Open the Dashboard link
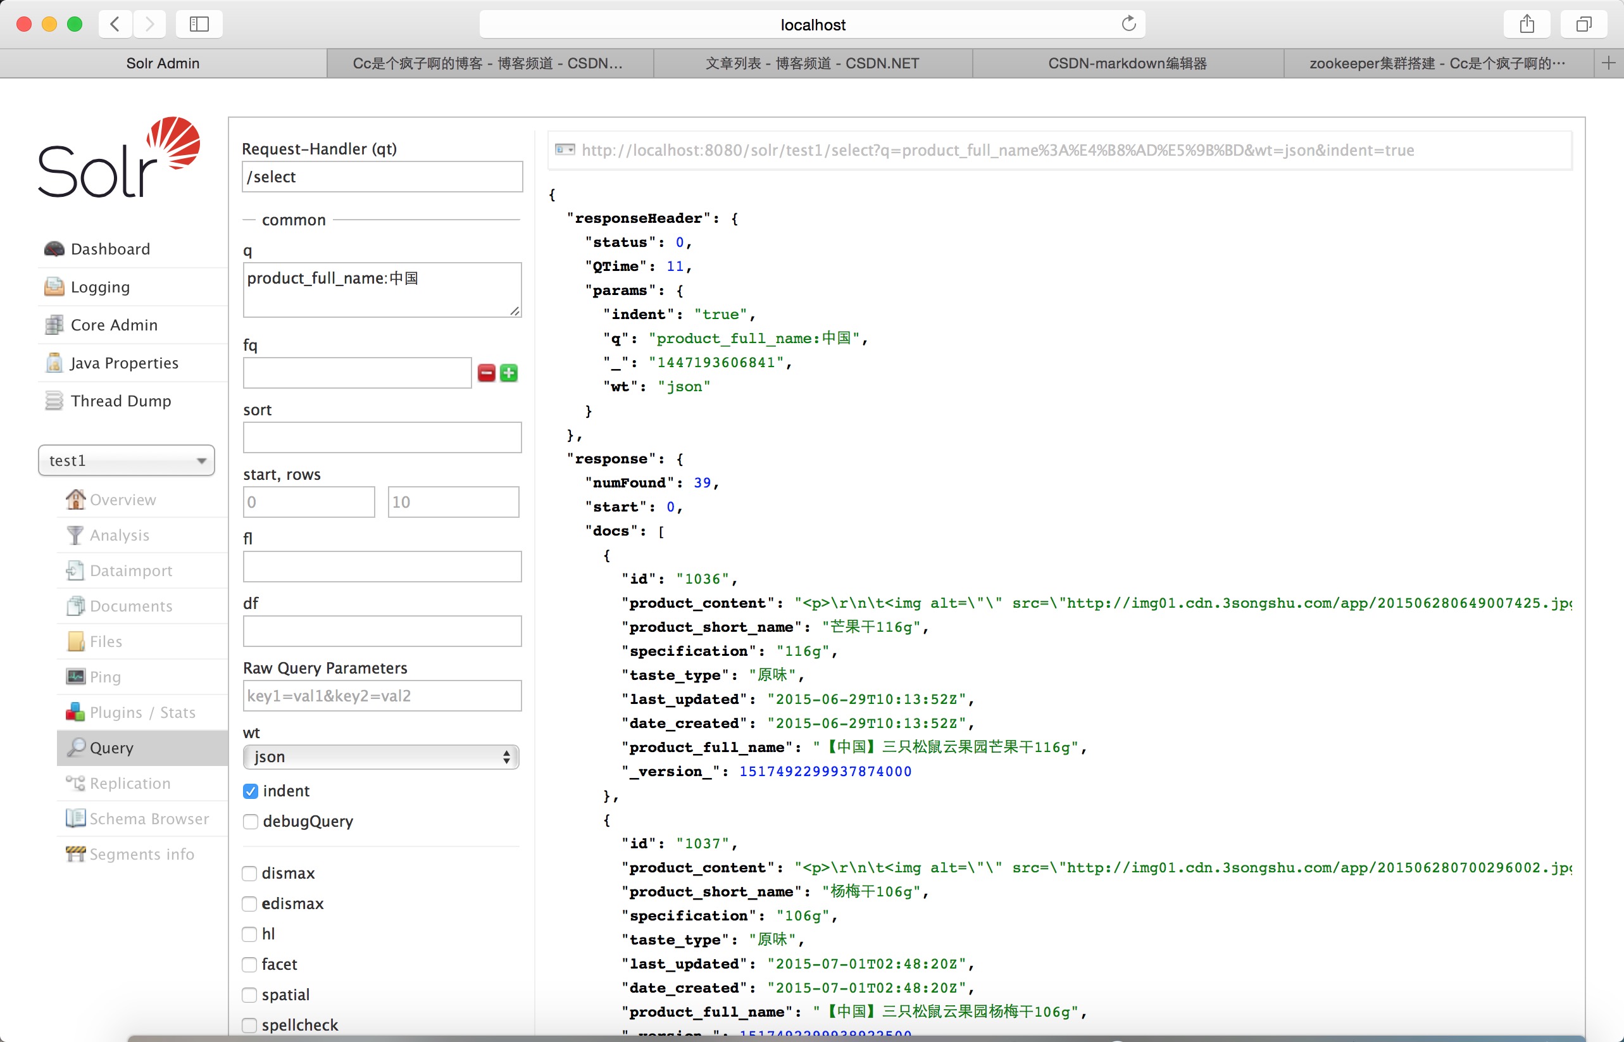This screenshot has width=1624, height=1042. pos(110,249)
